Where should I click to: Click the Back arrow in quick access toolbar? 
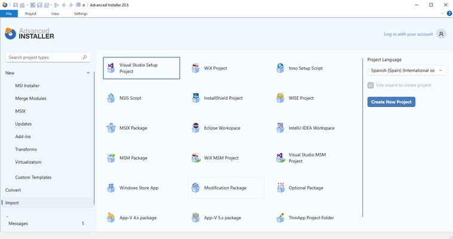tap(64, 5)
